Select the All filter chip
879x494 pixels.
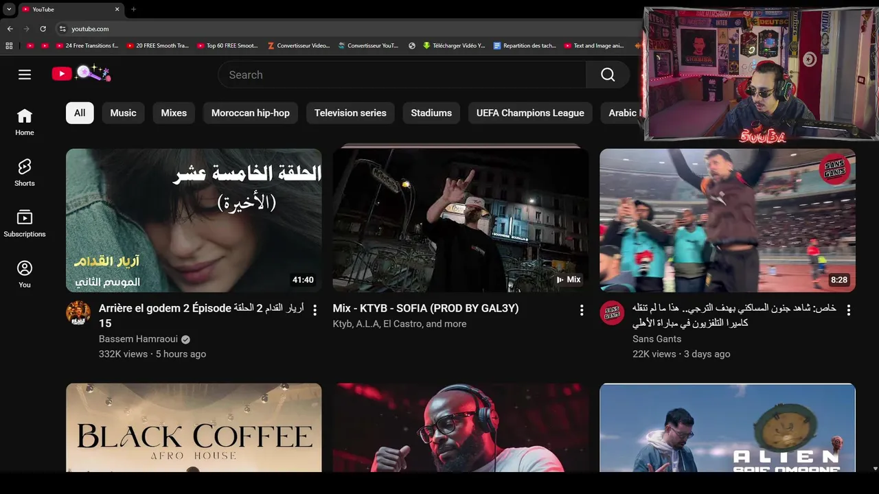[x=80, y=113]
